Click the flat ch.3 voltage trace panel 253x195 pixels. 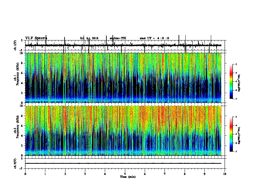coord(125,163)
